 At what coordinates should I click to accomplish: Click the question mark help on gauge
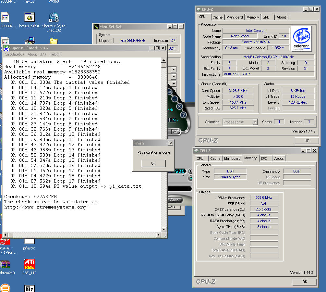(183, 115)
